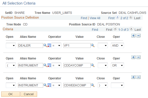This screenshot has height=98, width=148.
Task: Click Cancel button
Action: point(29,94)
